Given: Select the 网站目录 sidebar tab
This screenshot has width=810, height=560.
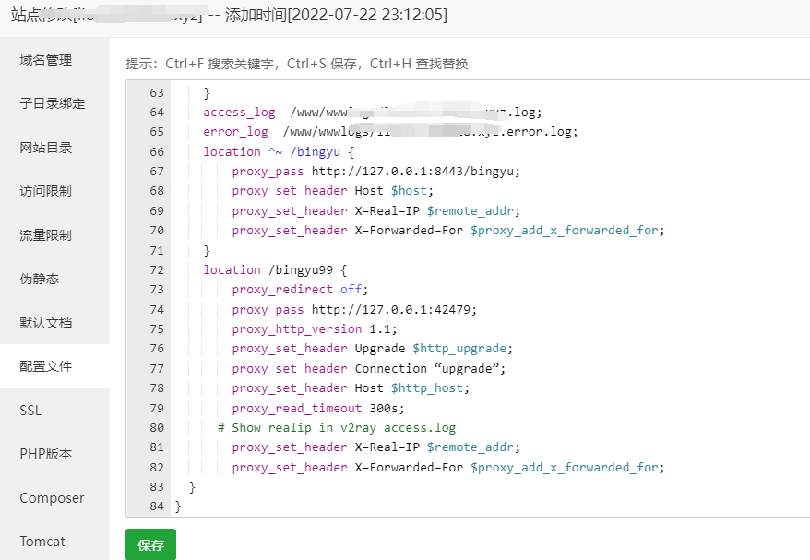Looking at the screenshot, I should pyautogui.click(x=46, y=148).
